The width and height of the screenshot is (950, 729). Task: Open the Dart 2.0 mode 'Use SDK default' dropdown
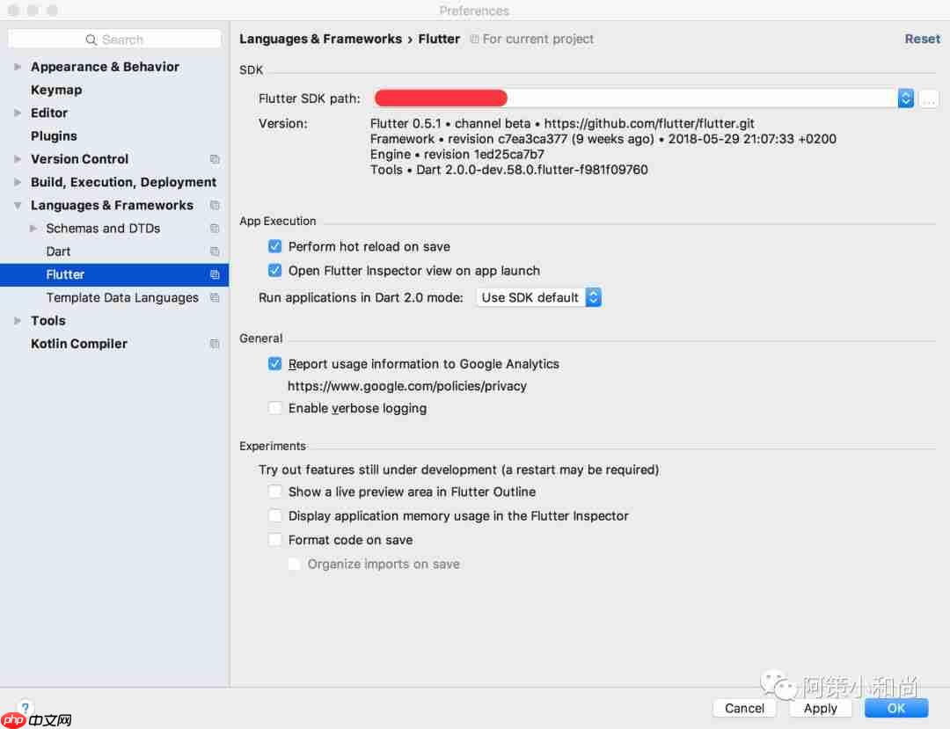click(538, 297)
